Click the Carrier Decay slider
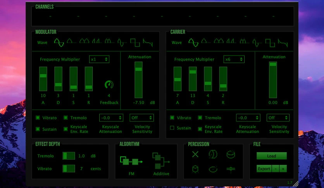Viewport: 324px width, 188px height. 193,79
